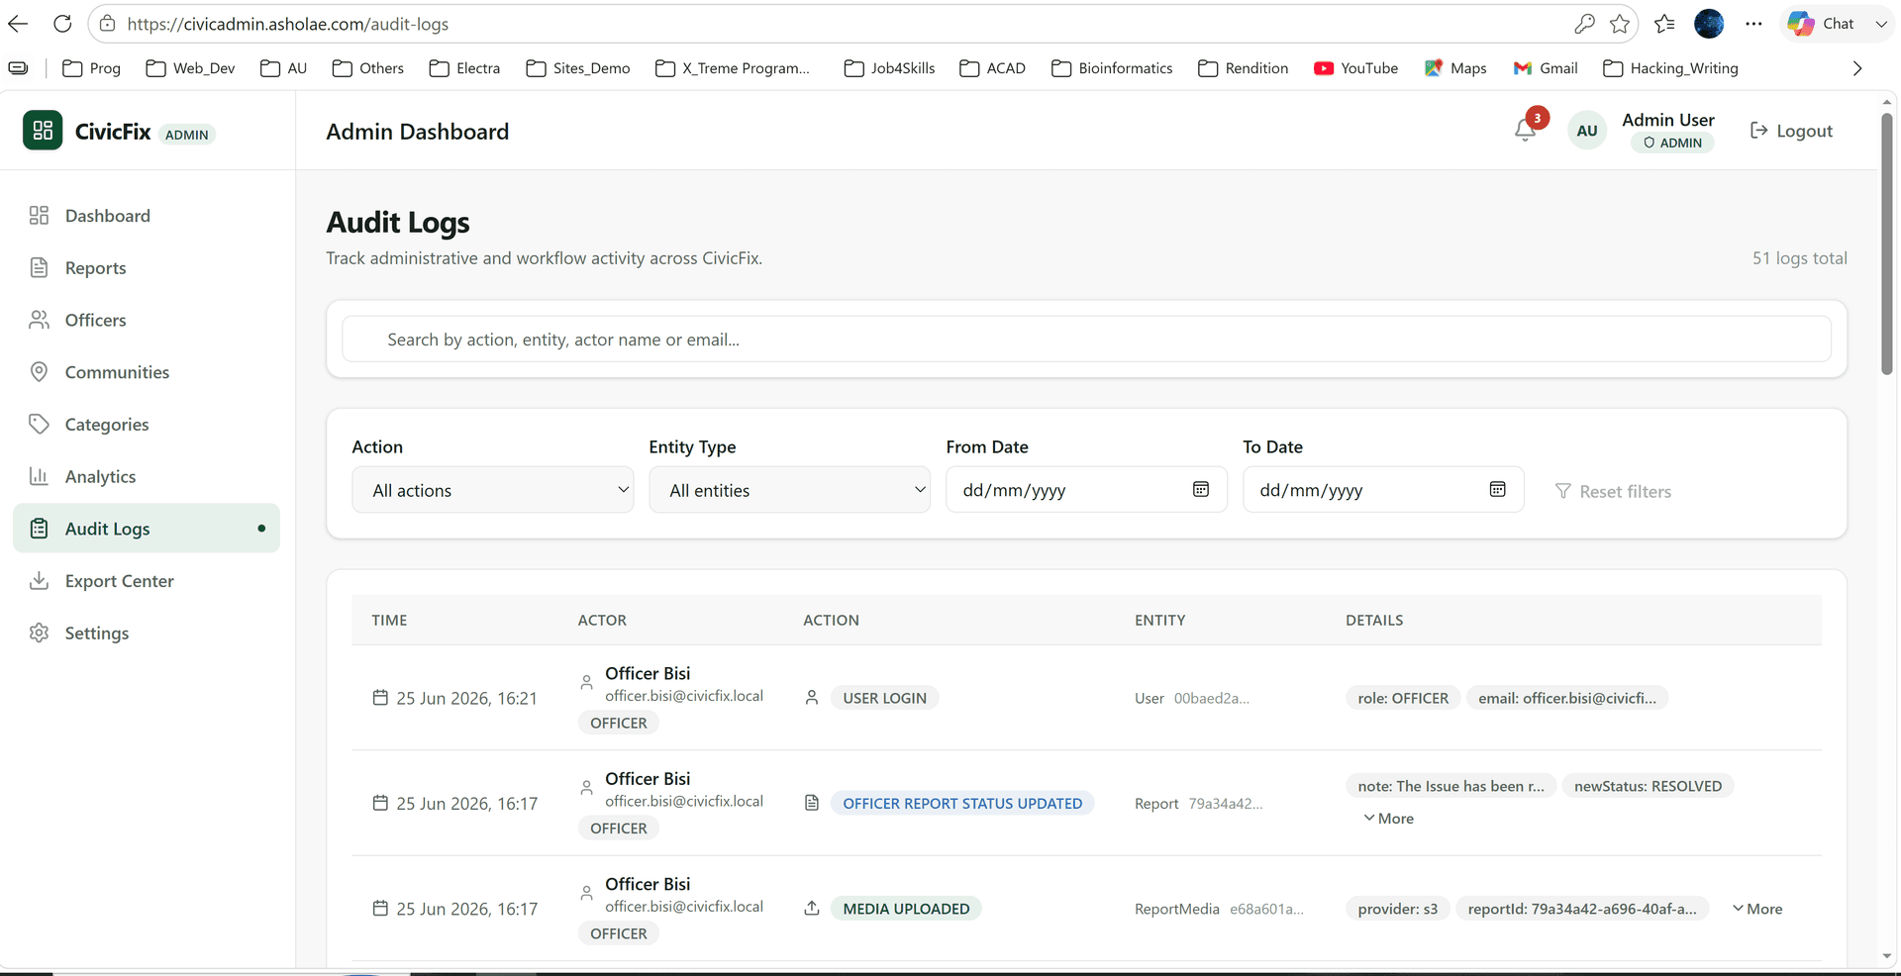Image resolution: width=1901 pixels, height=976 pixels.
Task: Click the user icon beside USER LOGIN
Action: pyautogui.click(x=812, y=698)
